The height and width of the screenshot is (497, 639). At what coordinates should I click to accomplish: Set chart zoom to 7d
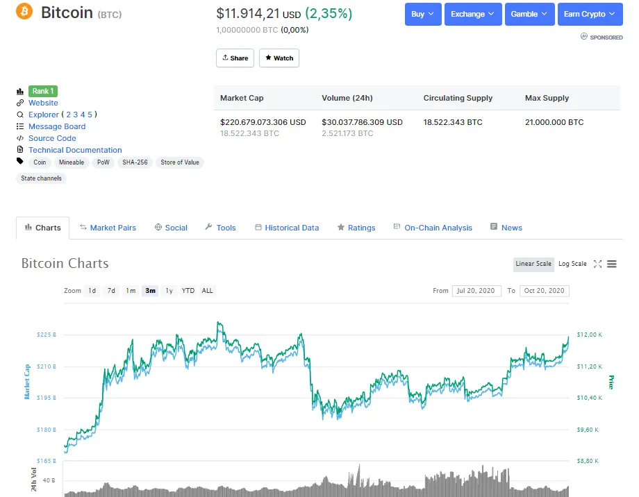click(x=111, y=290)
